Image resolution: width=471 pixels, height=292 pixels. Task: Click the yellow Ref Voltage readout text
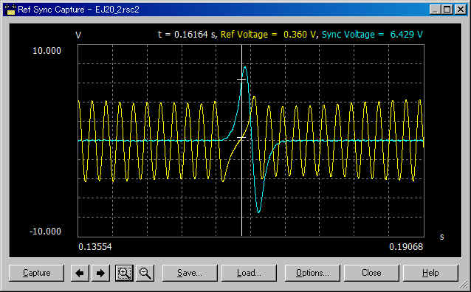pyautogui.click(x=269, y=35)
